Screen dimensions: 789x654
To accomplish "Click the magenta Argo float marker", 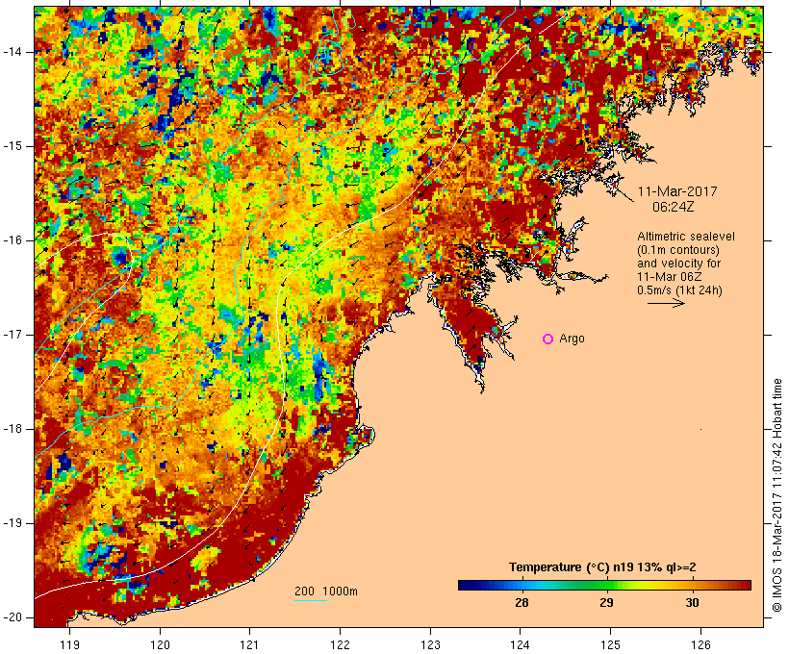I will pyautogui.click(x=548, y=340).
